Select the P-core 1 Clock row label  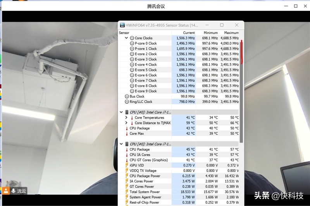(146, 49)
